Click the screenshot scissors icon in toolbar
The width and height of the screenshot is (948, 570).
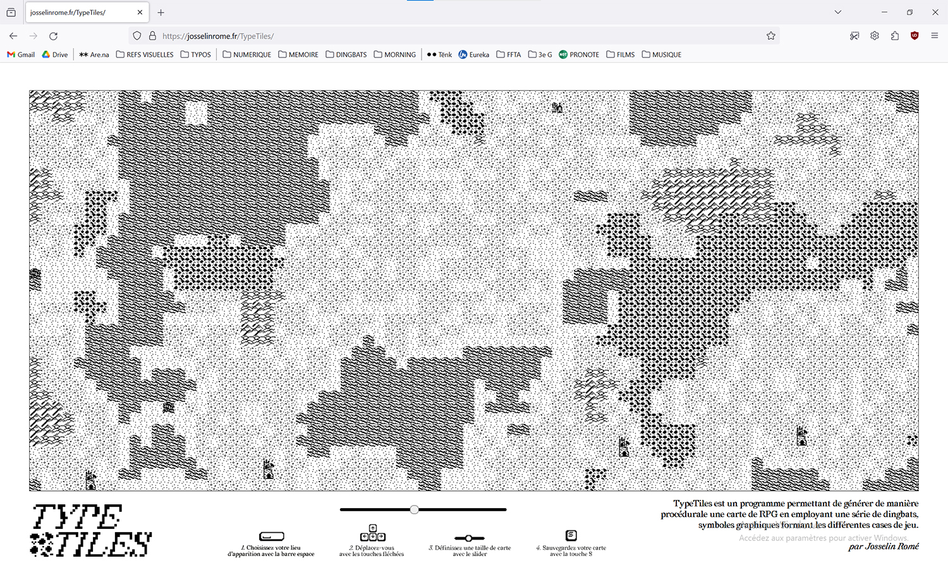(854, 36)
